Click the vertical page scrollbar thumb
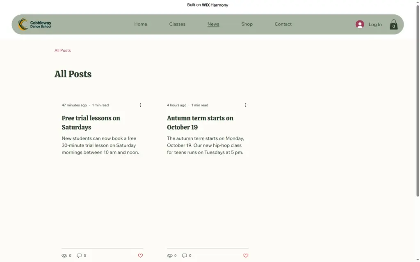 [417, 101]
